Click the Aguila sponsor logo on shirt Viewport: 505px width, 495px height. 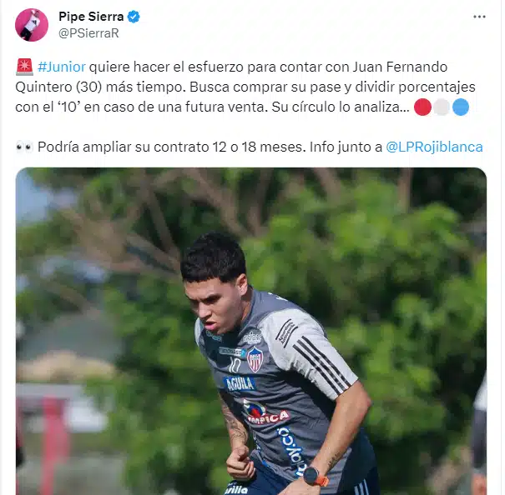(239, 383)
